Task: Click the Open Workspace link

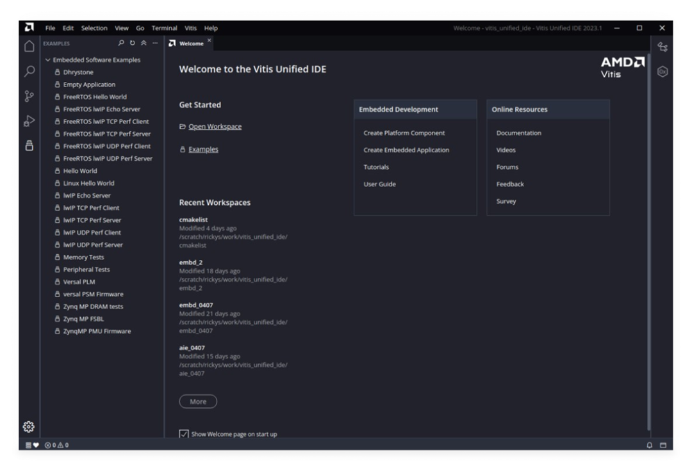Action: point(215,127)
